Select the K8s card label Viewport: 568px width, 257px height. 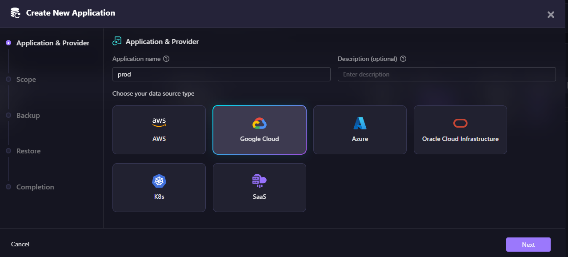[x=159, y=197]
